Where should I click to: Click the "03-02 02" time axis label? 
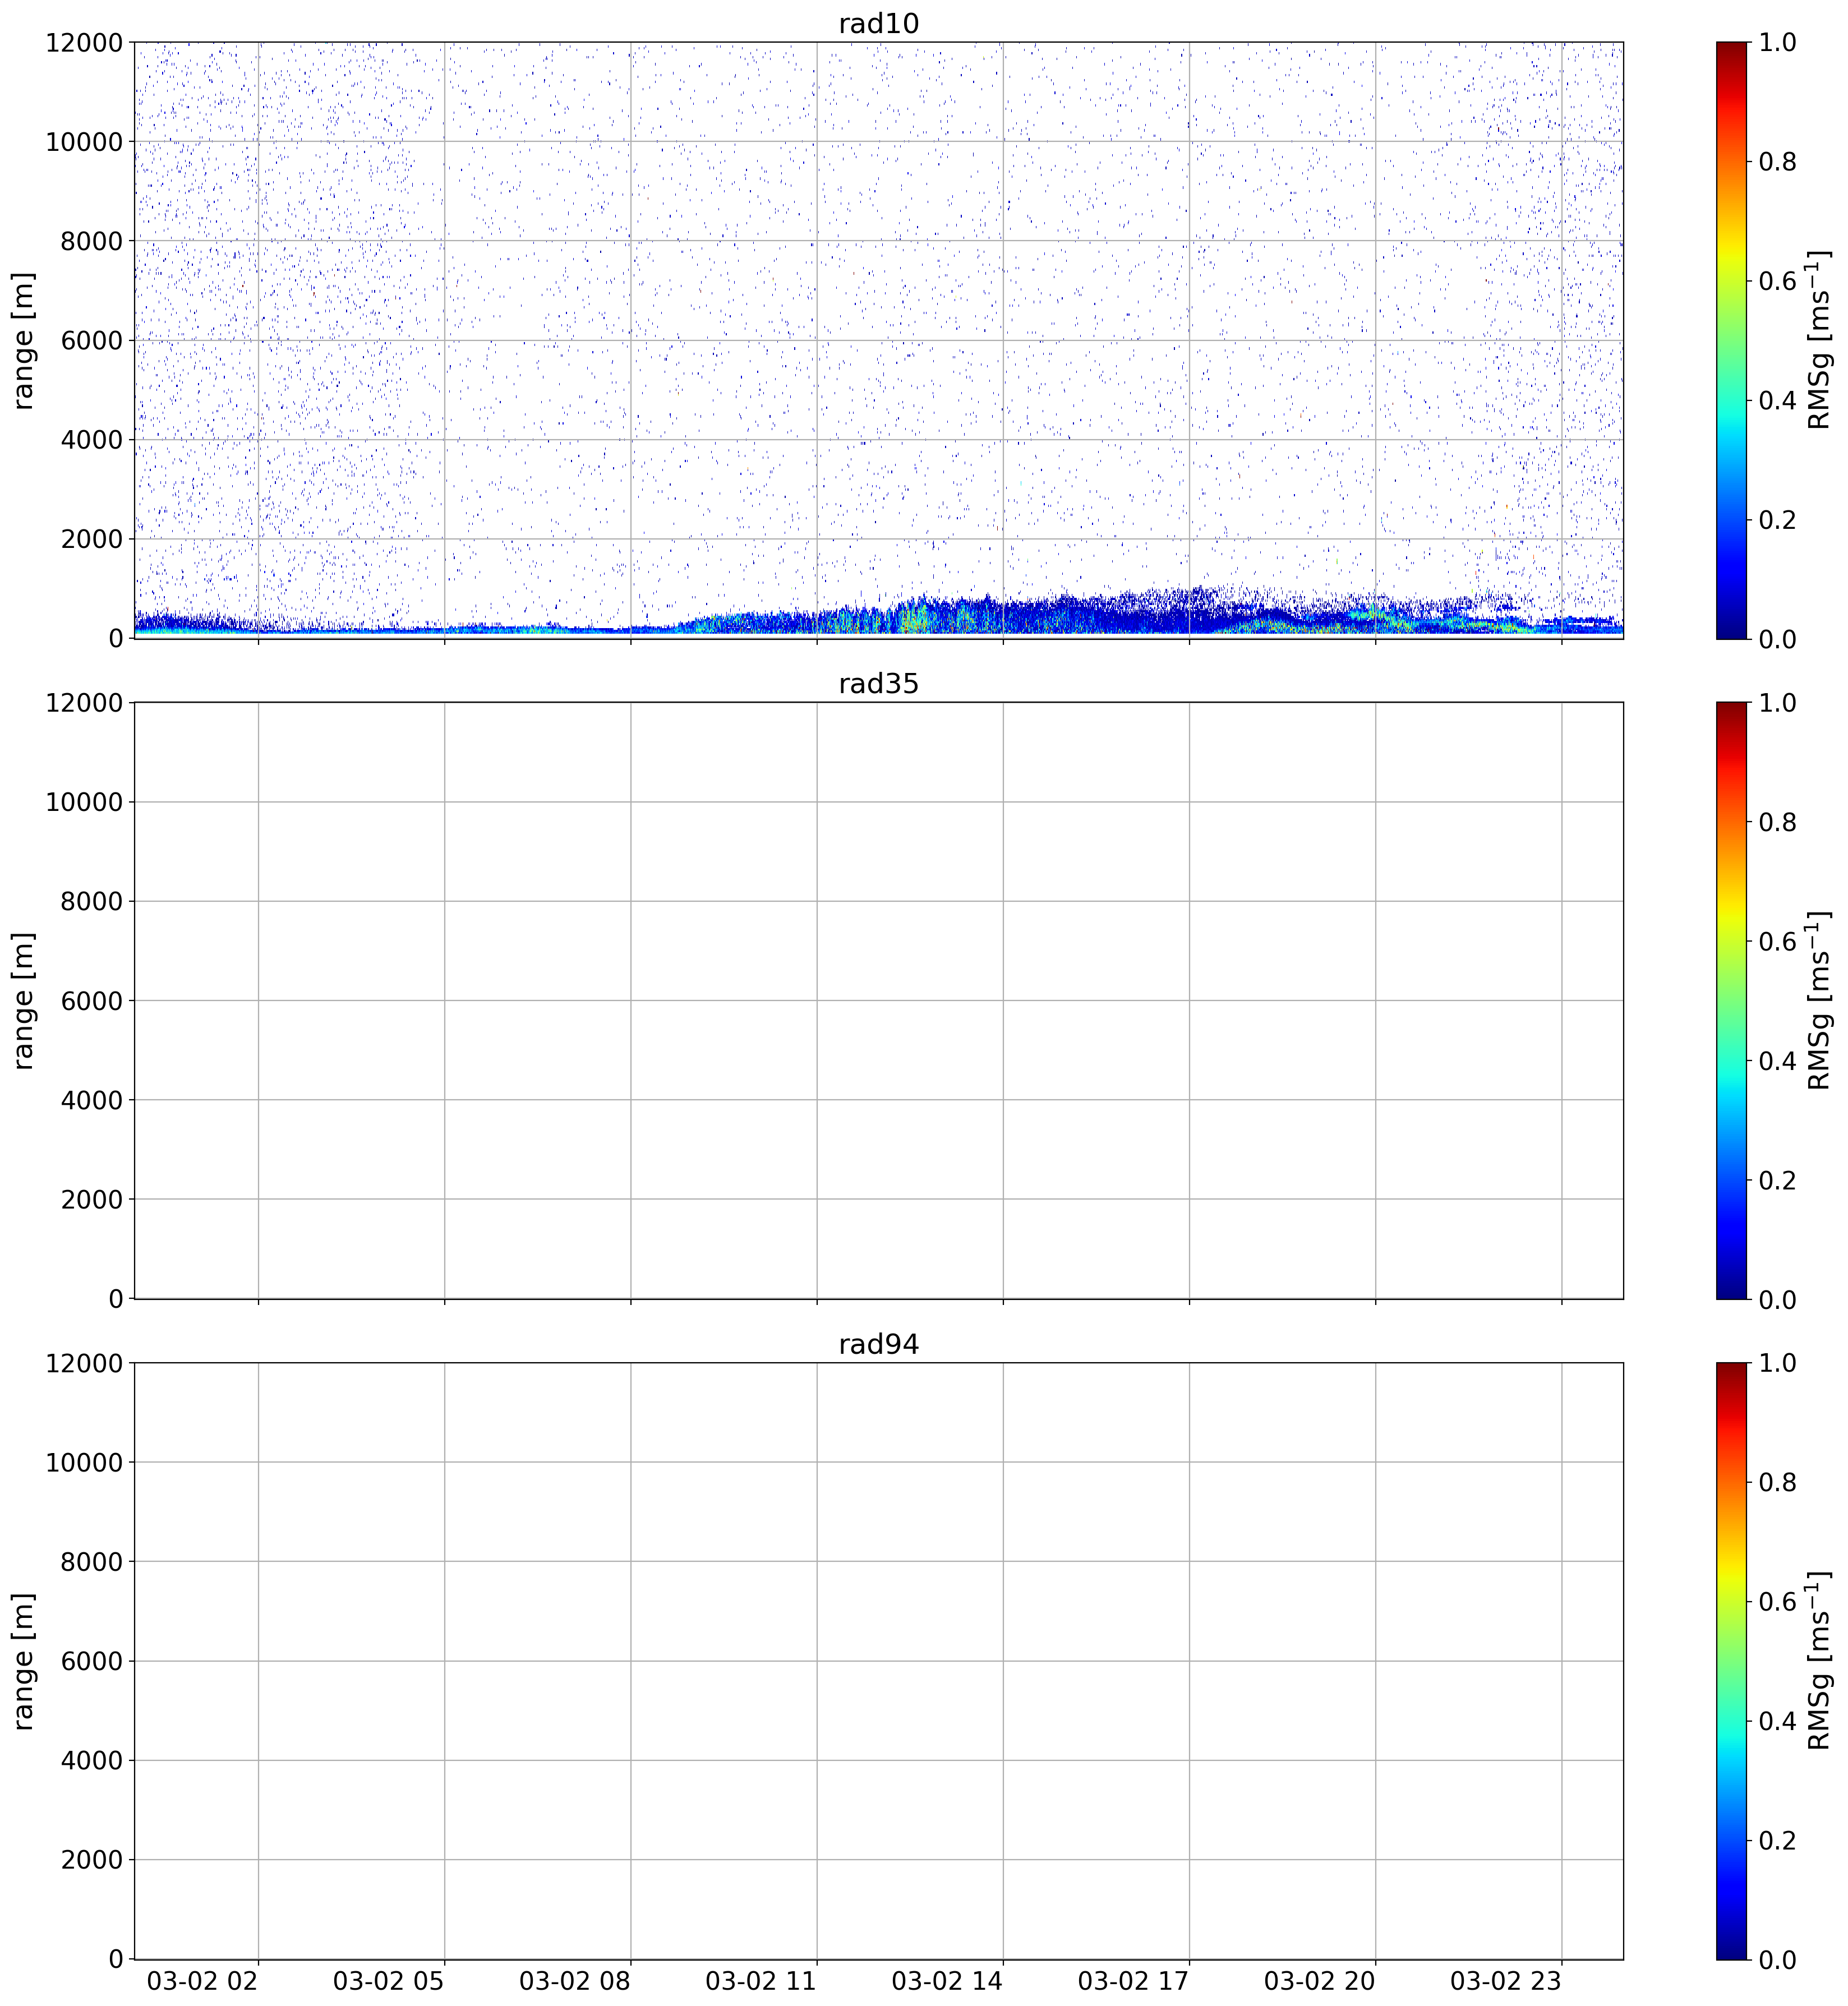coord(203,1982)
